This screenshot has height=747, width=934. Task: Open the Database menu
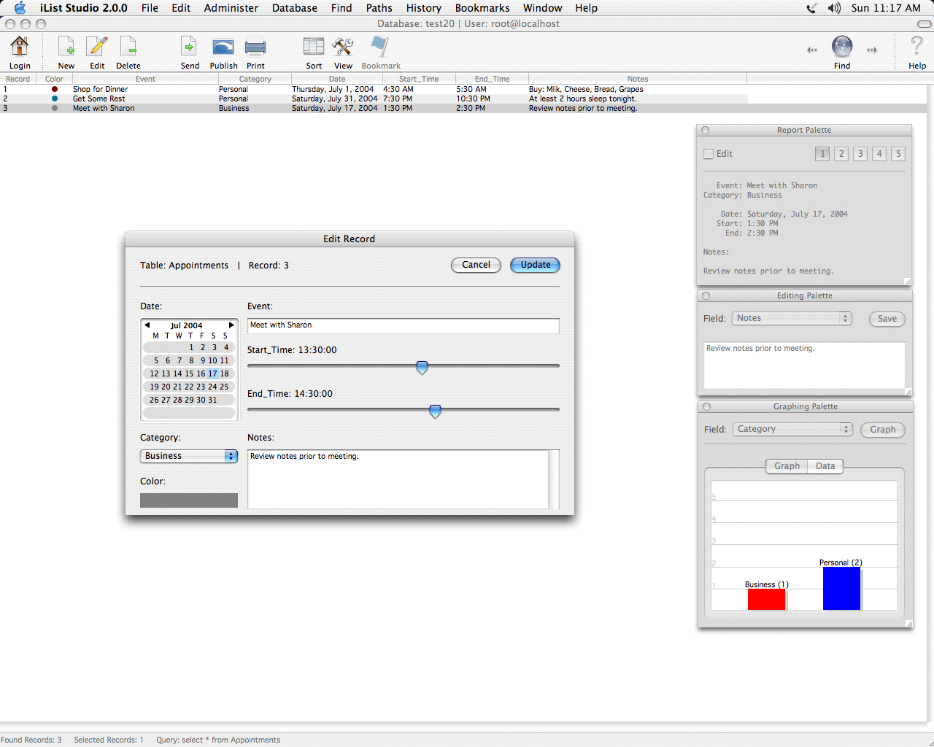pyautogui.click(x=294, y=8)
